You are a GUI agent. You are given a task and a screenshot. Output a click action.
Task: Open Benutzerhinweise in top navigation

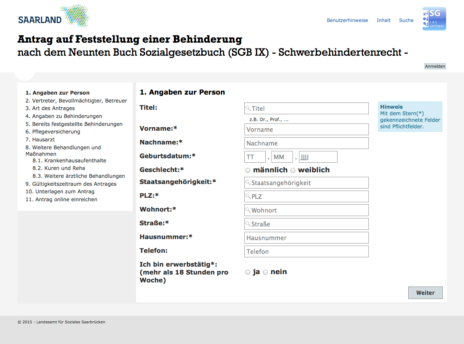pyautogui.click(x=347, y=20)
